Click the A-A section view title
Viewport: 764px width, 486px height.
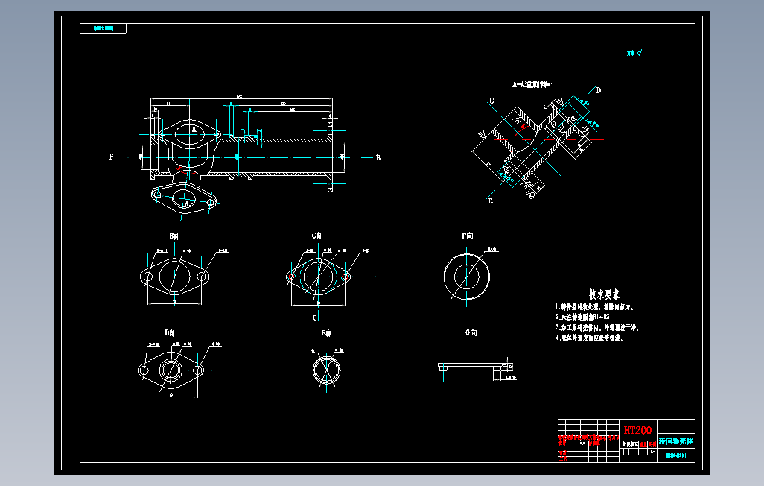[x=532, y=84]
